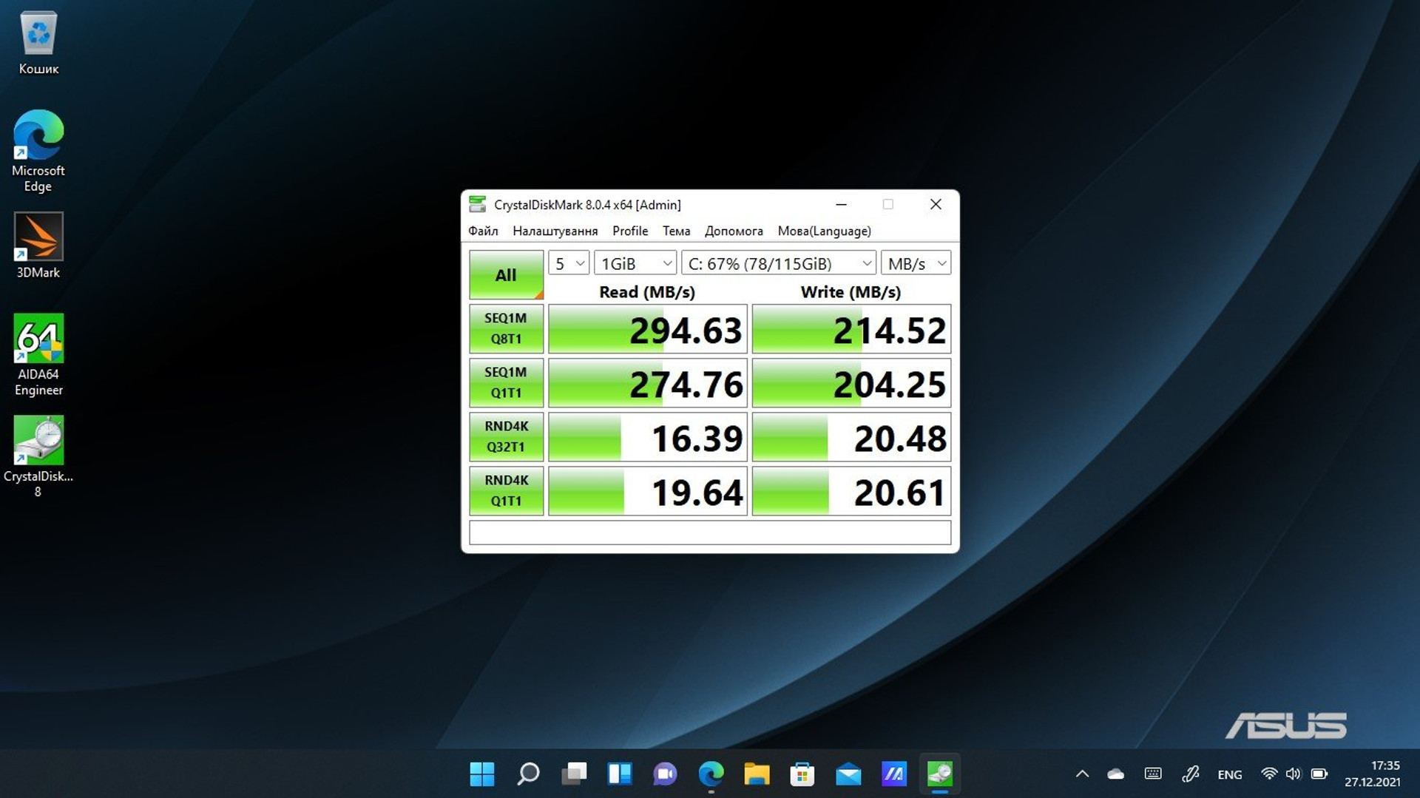
Task: Start all benchmarks with All button
Action: (506, 274)
